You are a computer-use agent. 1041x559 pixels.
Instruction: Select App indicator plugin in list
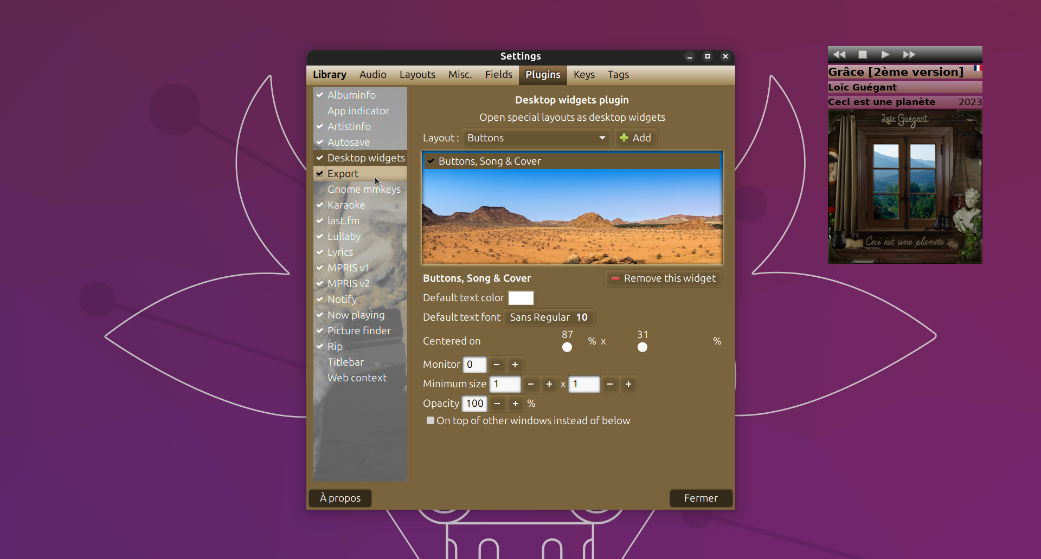(x=361, y=110)
